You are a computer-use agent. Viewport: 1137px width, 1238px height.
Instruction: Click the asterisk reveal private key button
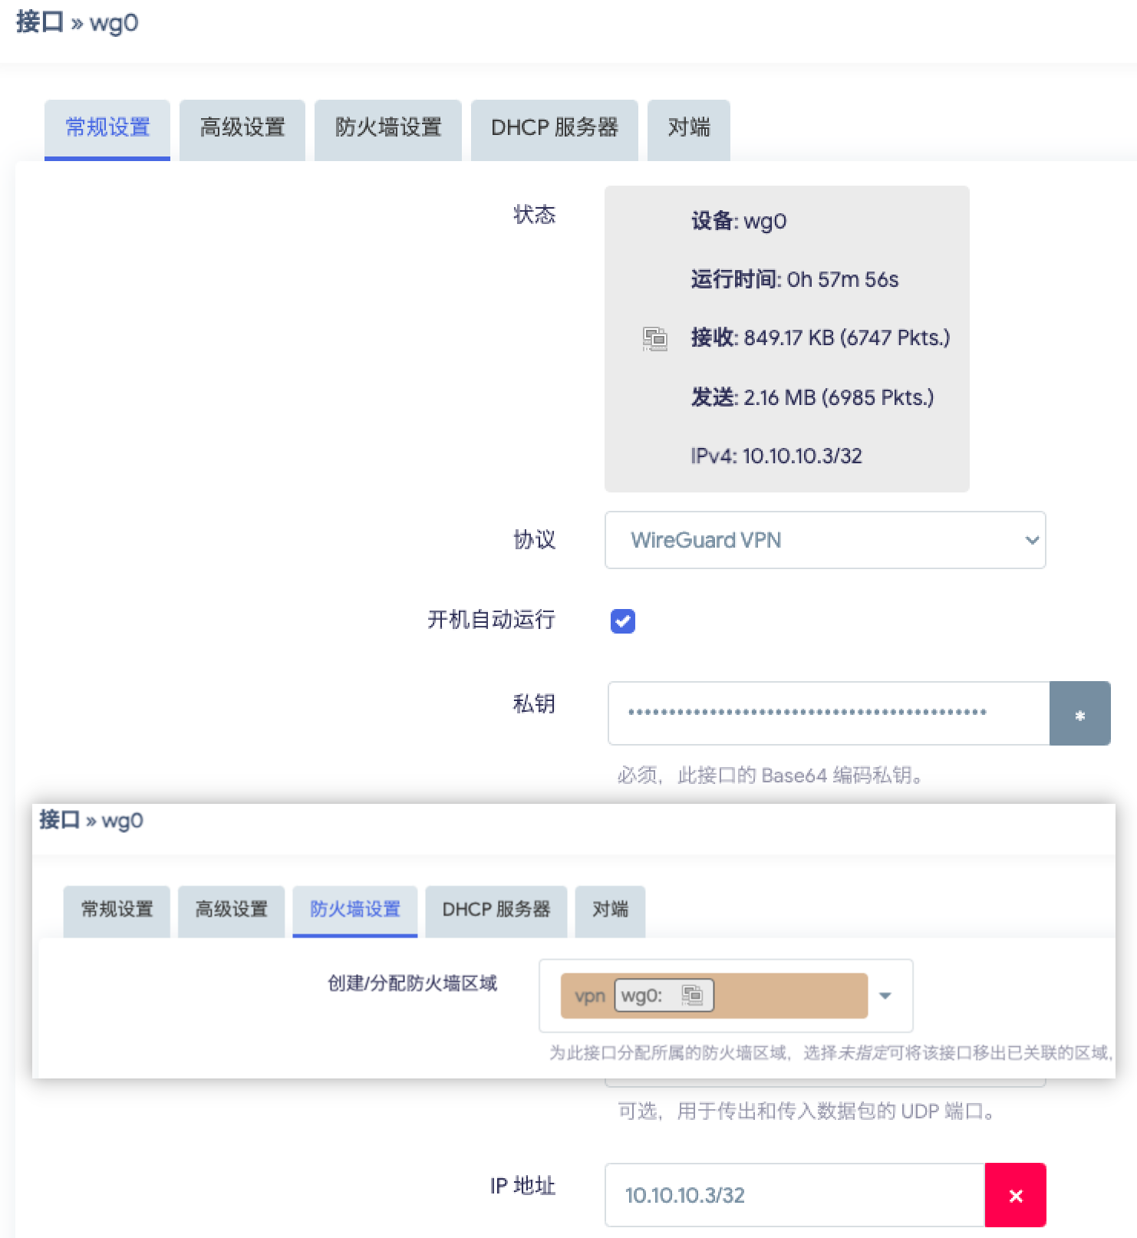1079,713
